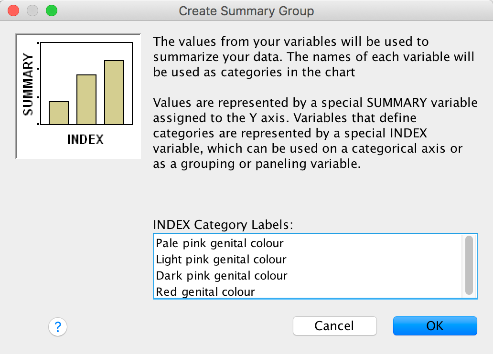Image resolution: width=493 pixels, height=354 pixels.
Task: Click the tallest bar in the preview chart
Action: [114, 92]
